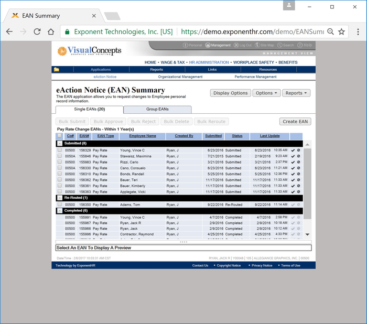Open the Links menu
This screenshot has height=324, width=367.
pos(212,70)
